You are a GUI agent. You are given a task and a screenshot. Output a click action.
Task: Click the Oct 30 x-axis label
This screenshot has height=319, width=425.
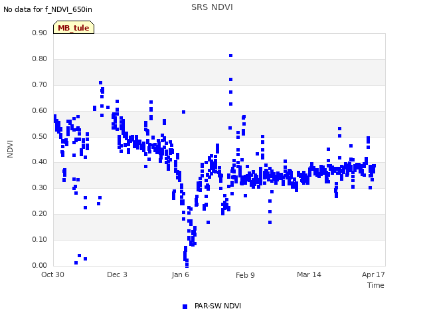(52, 274)
